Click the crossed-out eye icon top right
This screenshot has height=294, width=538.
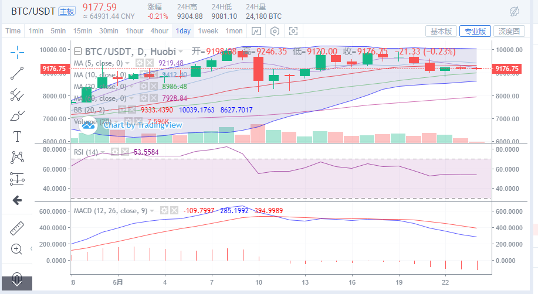pyautogui.click(x=515, y=12)
